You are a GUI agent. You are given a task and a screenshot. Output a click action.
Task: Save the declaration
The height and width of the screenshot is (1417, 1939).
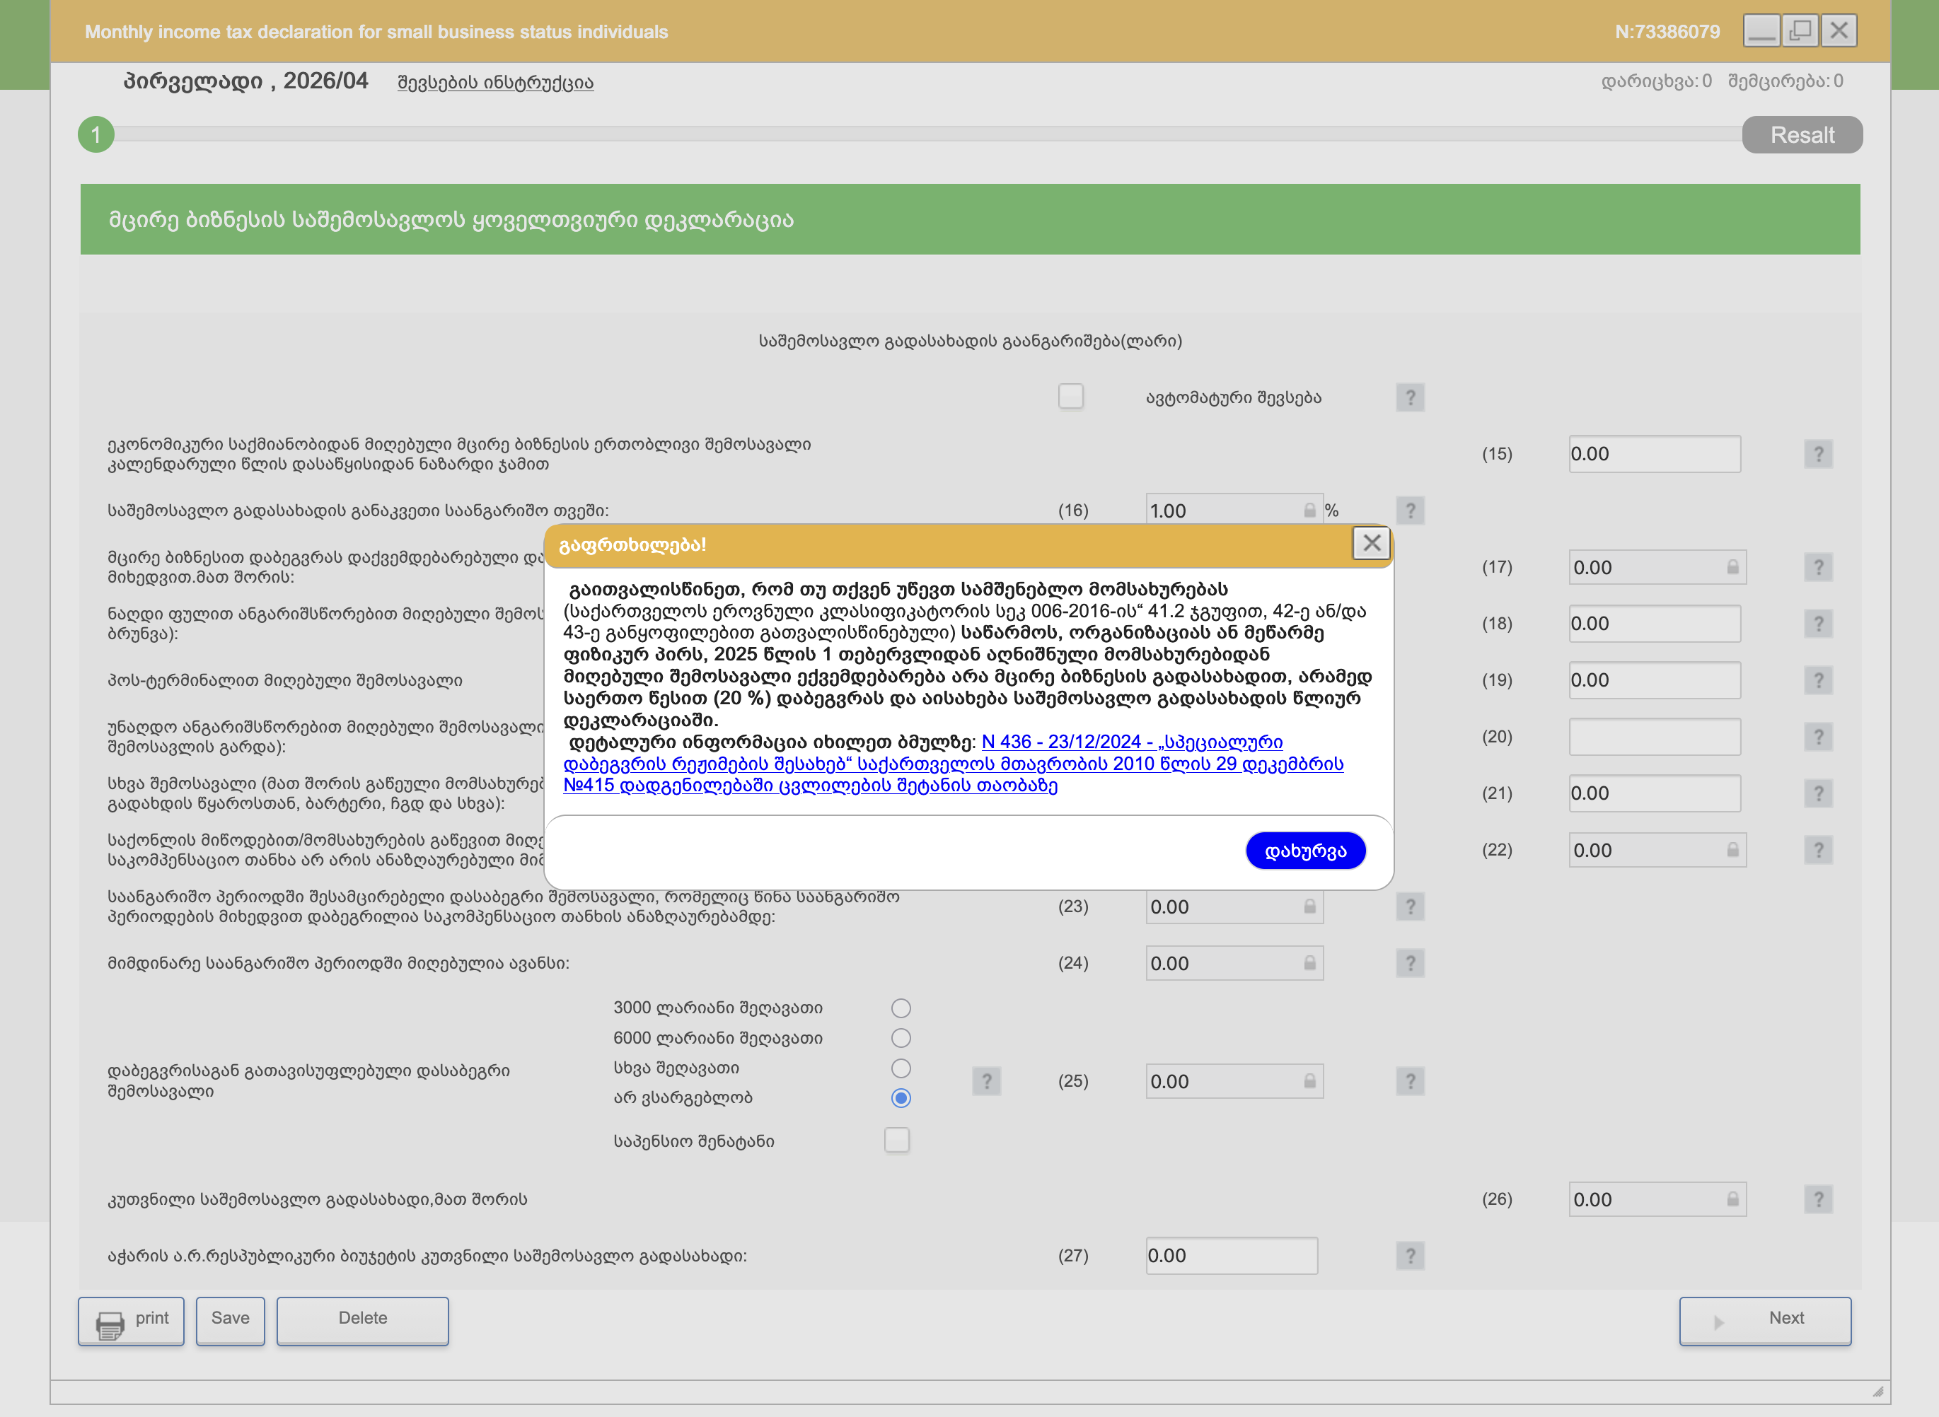coord(230,1321)
